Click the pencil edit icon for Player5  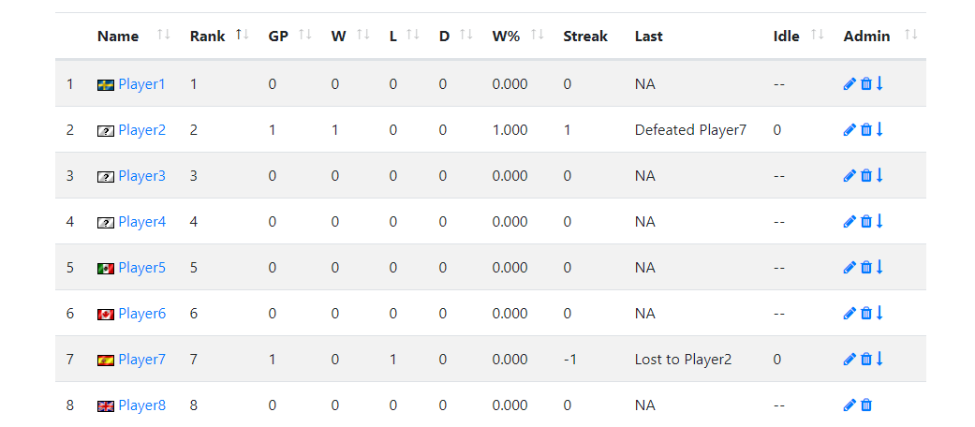click(x=849, y=267)
